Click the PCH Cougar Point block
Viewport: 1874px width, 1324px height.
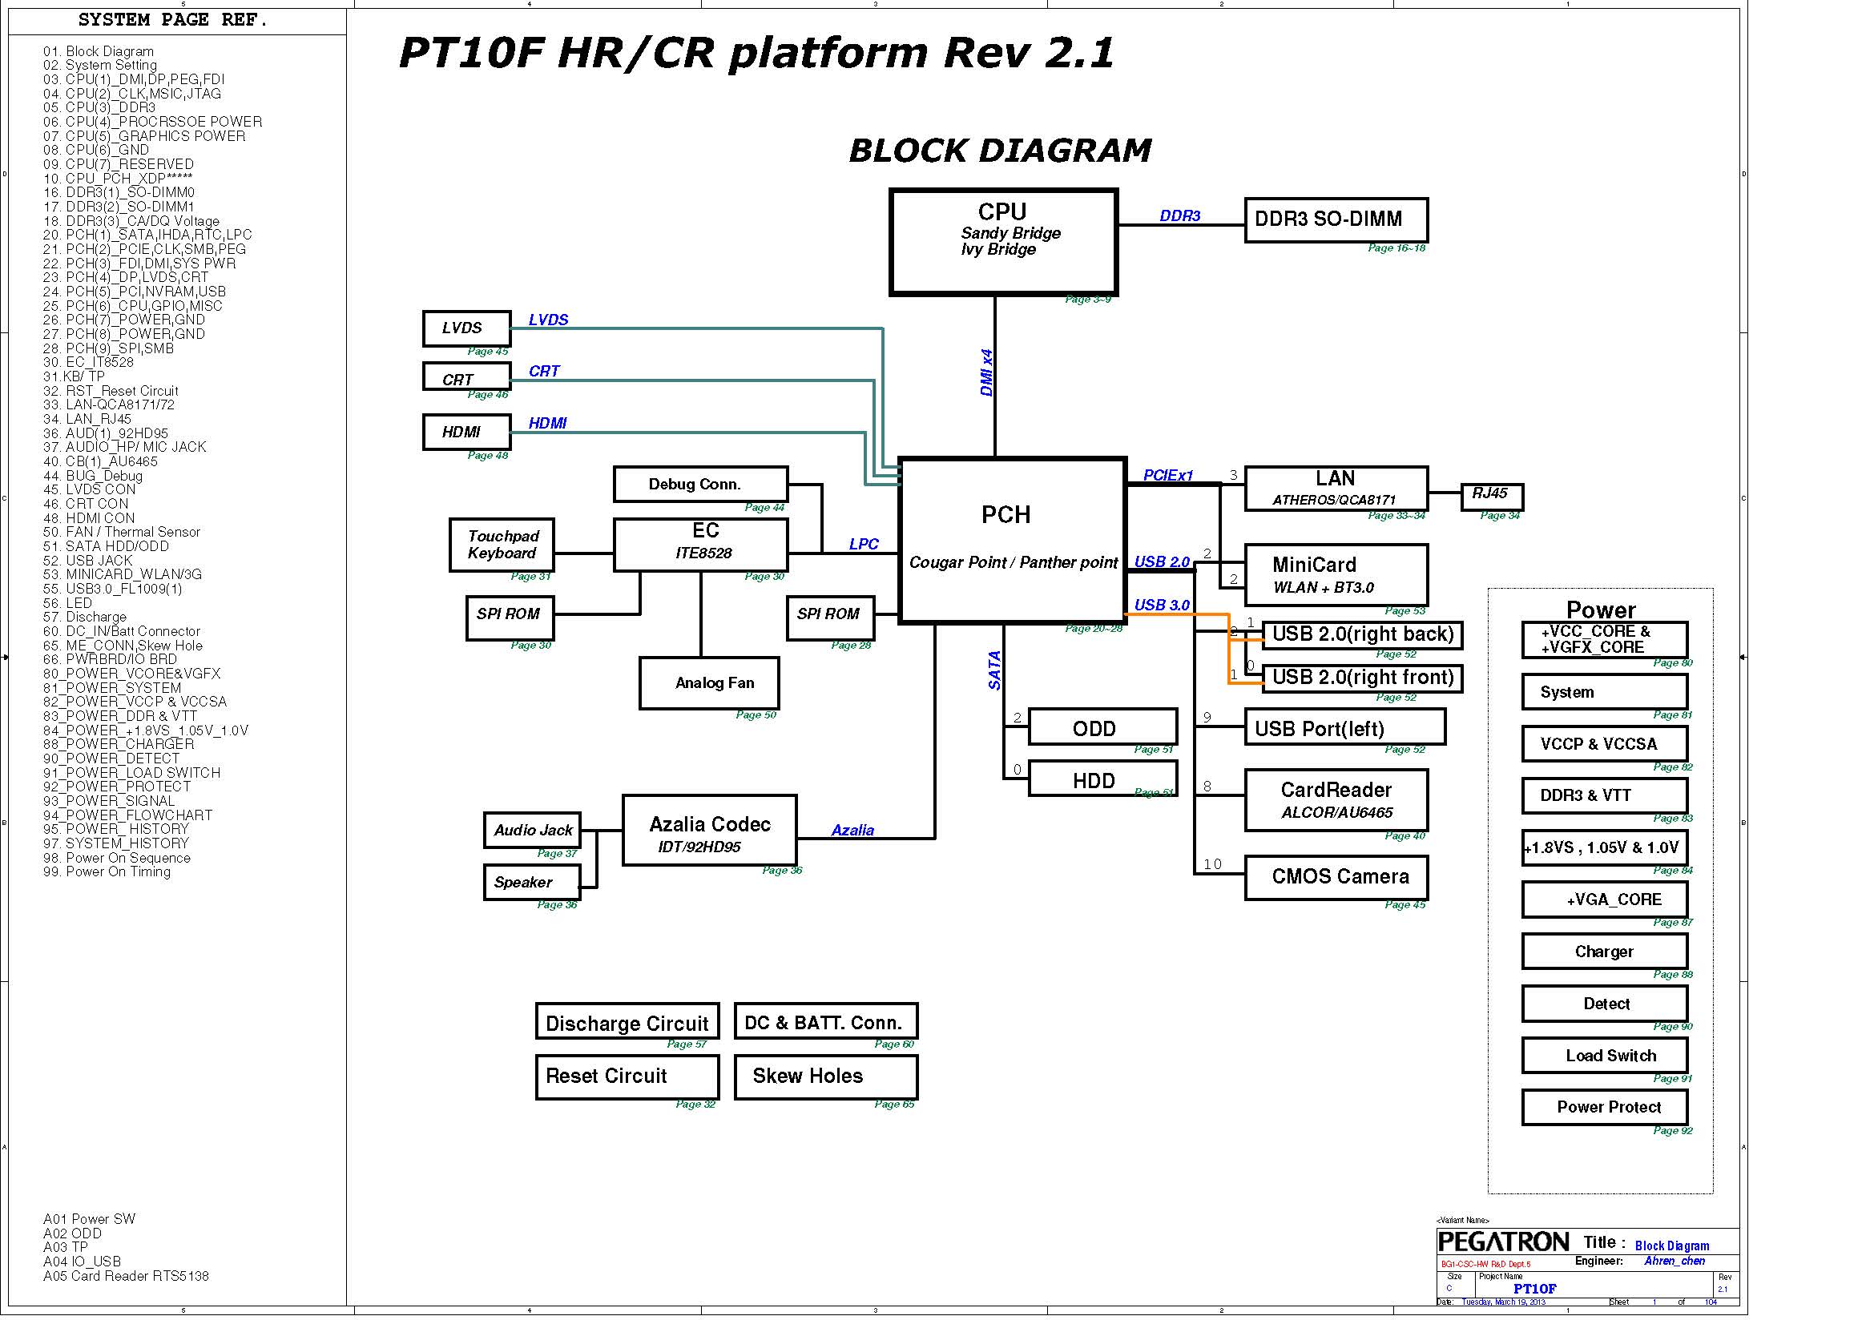[1012, 540]
